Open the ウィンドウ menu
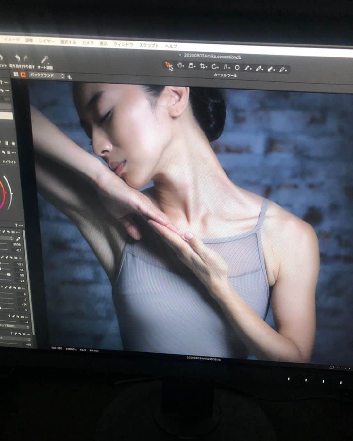Image resolution: width=353 pixels, height=441 pixels. 123,44
